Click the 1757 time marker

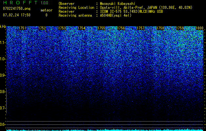pyautogui.click(x=140, y=28)
